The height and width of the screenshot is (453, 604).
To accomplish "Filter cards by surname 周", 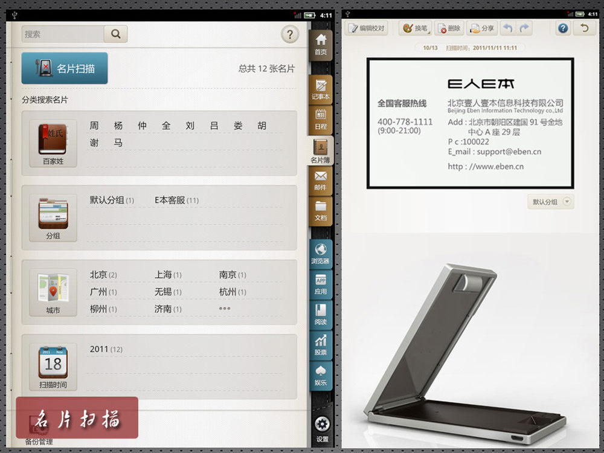I will [94, 126].
